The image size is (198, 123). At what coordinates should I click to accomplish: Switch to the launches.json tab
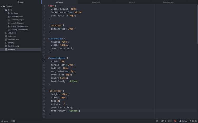point(168,2)
